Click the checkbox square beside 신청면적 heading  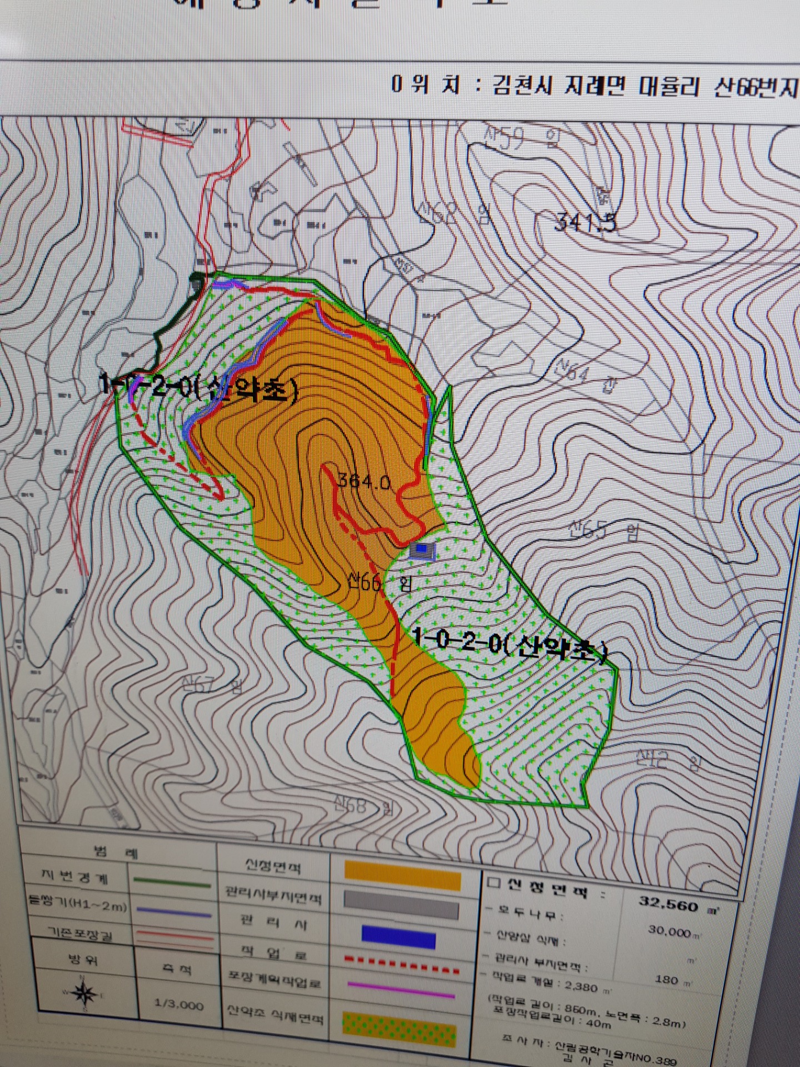pyautogui.click(x=493, y=883)
